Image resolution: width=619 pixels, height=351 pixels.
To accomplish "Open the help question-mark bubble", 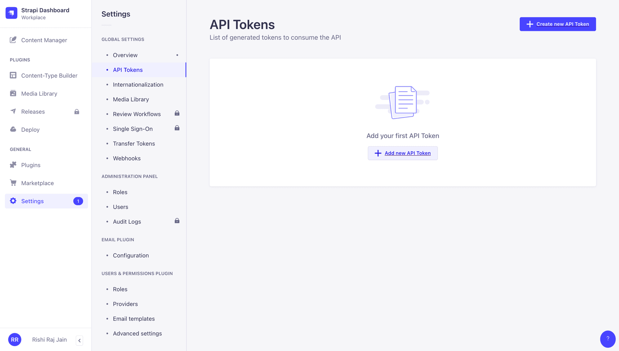I will pos(608,339).
